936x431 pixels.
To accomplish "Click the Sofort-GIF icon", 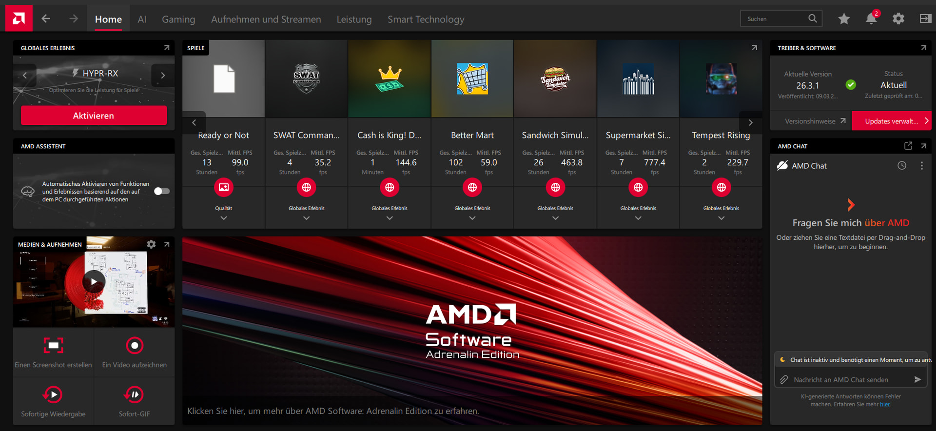I will pos(135,394).
